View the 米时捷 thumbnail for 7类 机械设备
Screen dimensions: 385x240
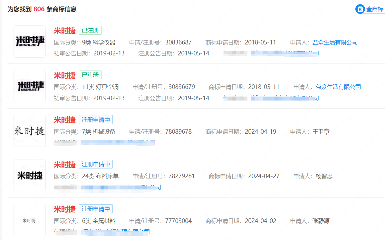tap(30, 131)
